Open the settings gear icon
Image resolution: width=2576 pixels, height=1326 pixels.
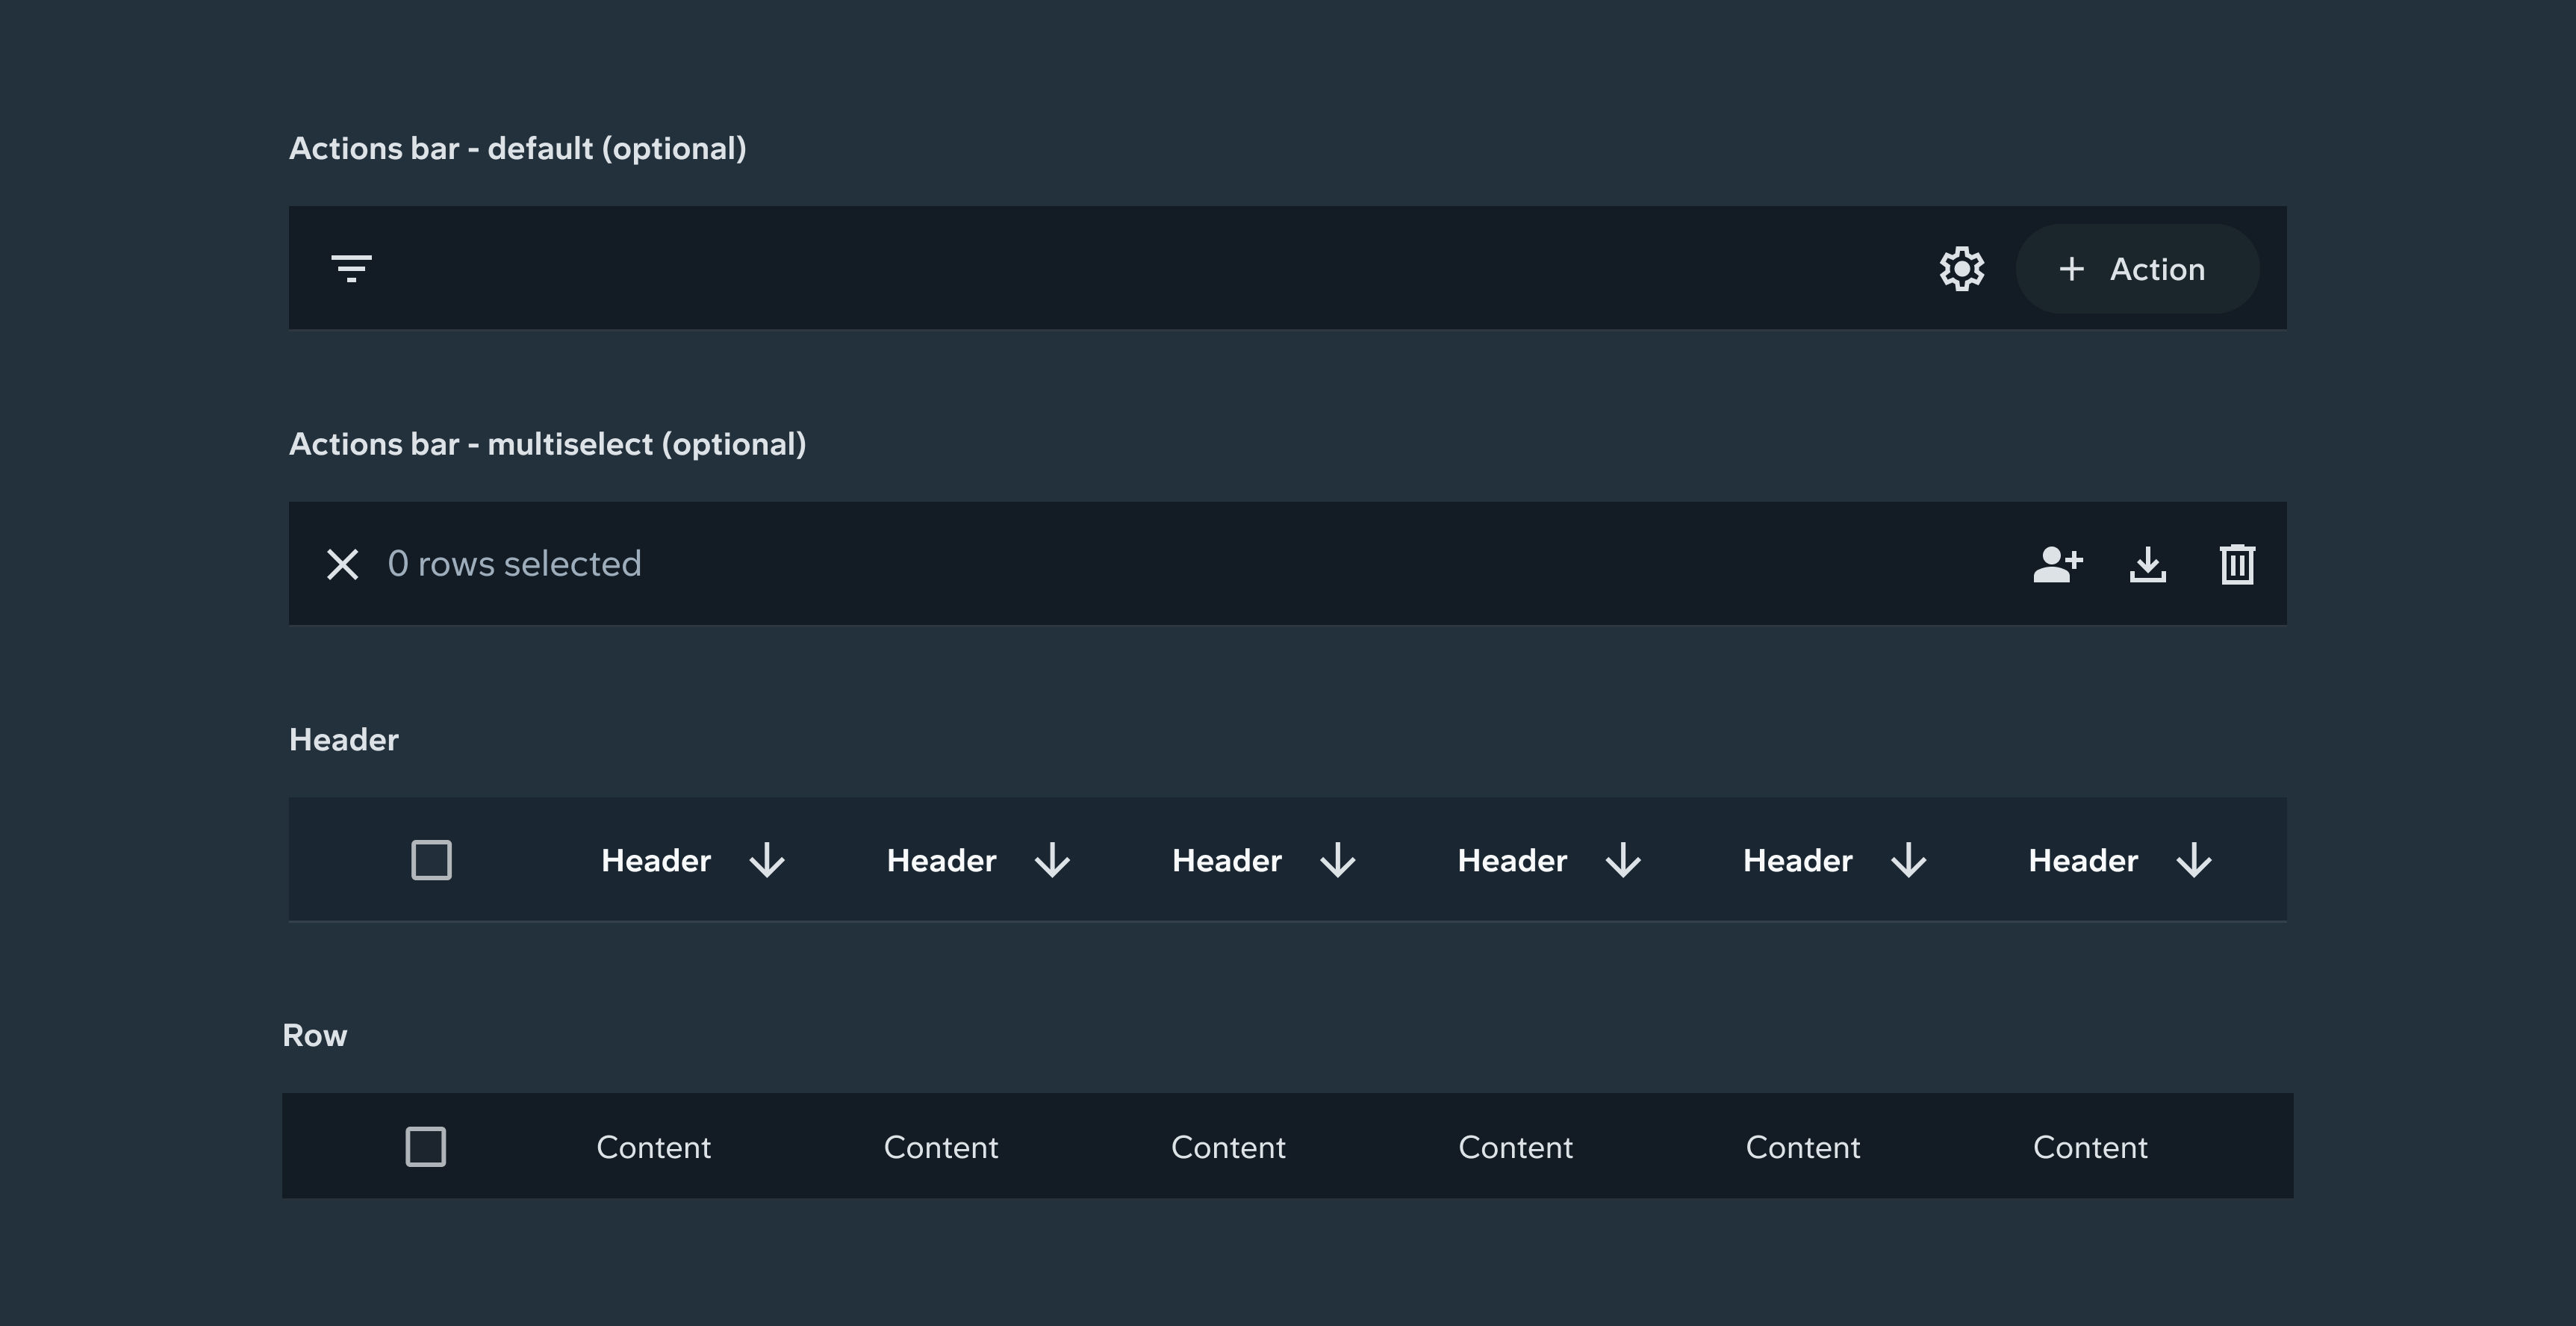[1961, 269]
